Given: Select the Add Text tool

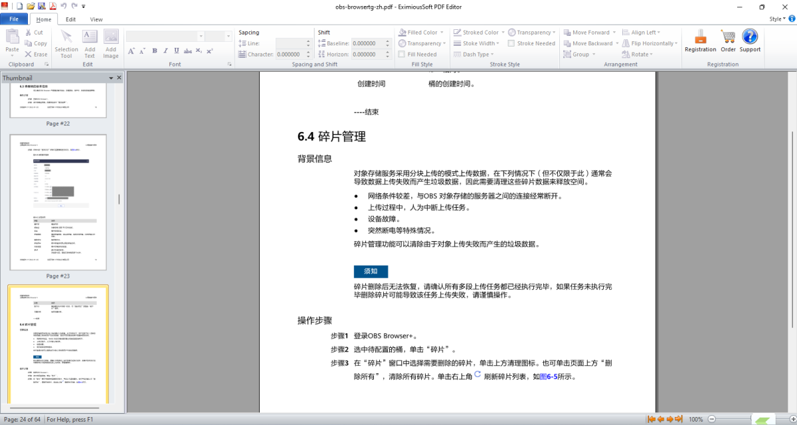Looking at the screenshot, I should click(90, 41).
